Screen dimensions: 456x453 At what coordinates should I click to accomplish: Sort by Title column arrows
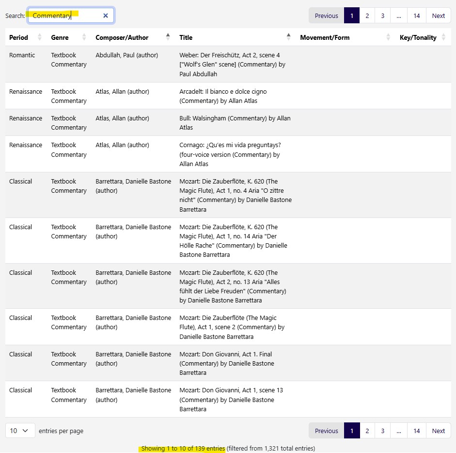pos(289,37)
